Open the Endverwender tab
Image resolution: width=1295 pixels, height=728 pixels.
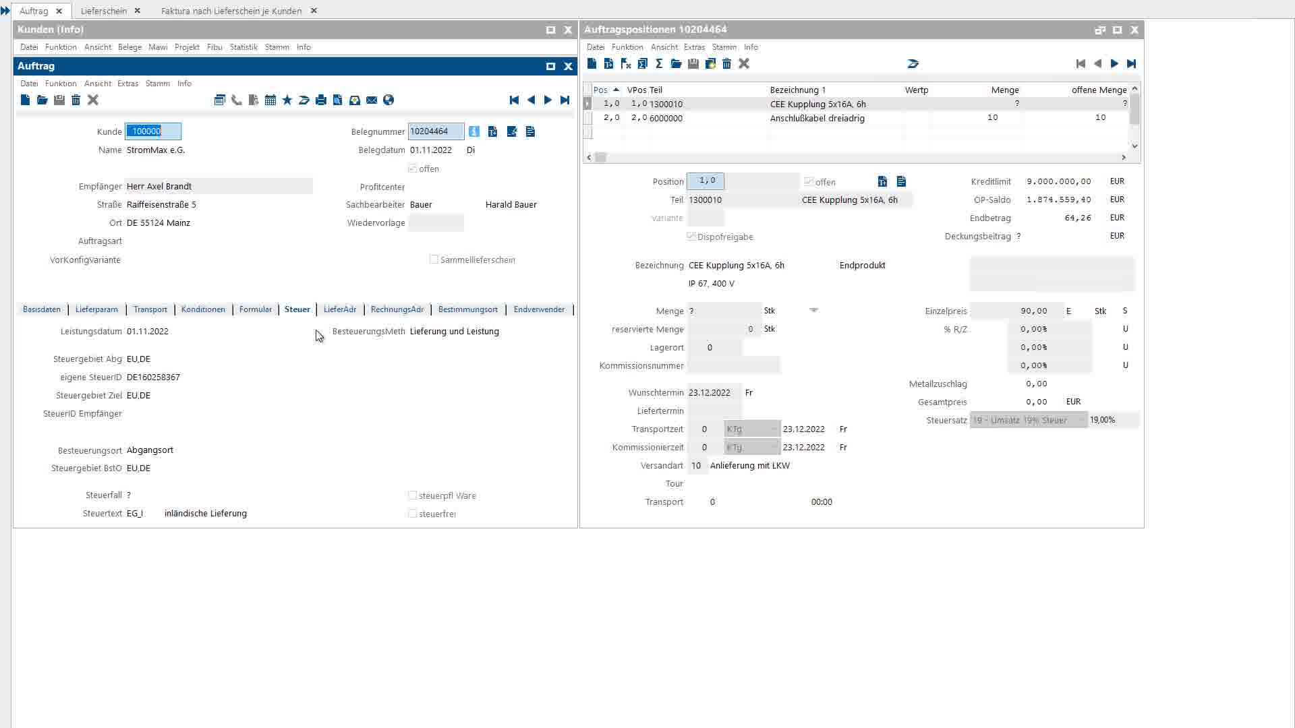(x=539, y=309)
